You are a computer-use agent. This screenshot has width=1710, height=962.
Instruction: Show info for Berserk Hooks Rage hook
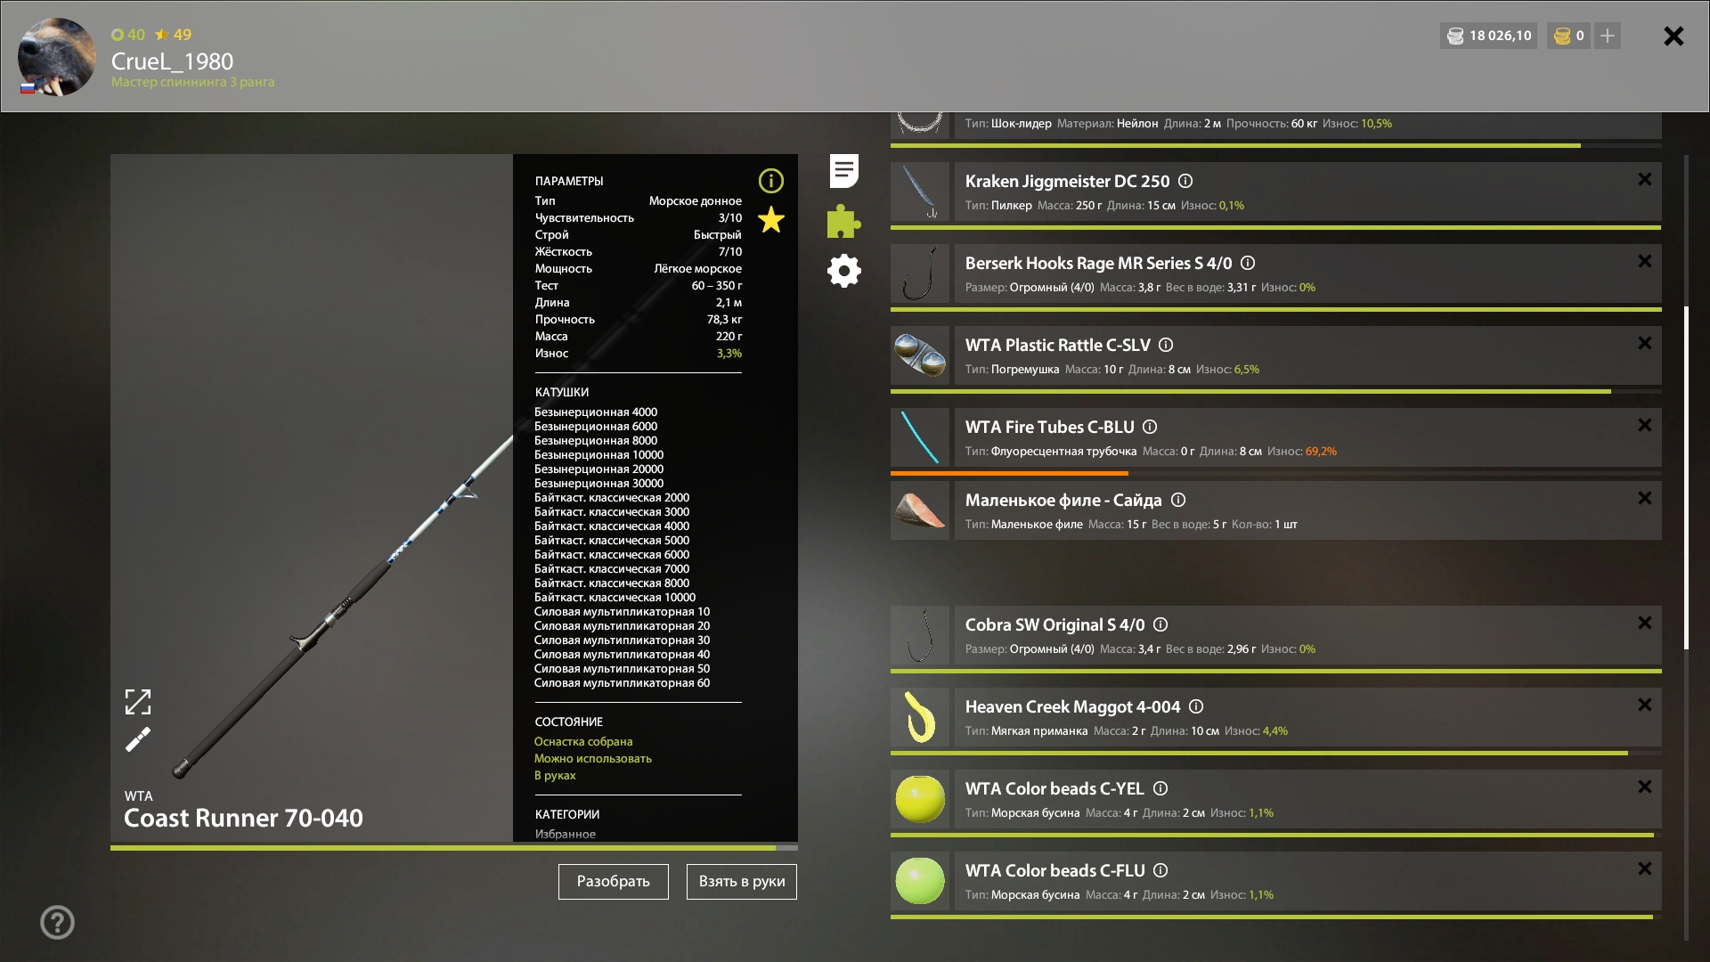[1248, 263]
